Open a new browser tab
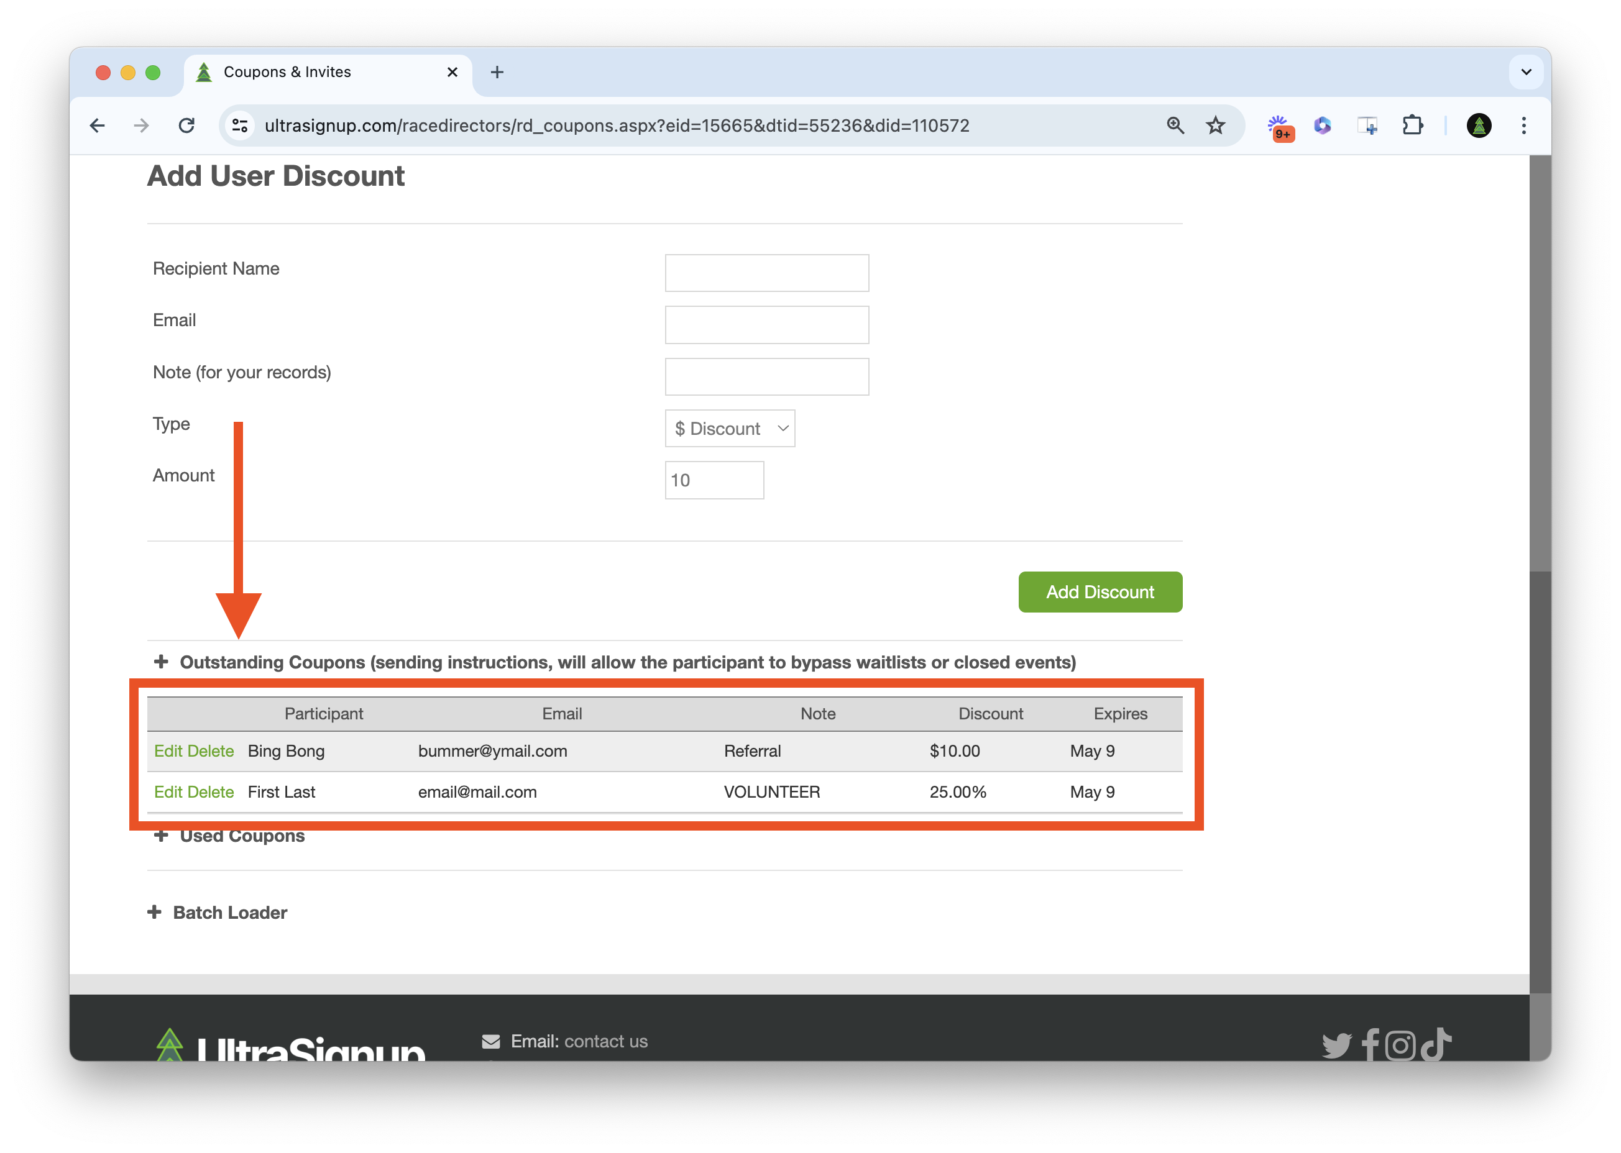Image resolution: width=1621 pixels, height=1153 pixels. [x=497, y=73]
